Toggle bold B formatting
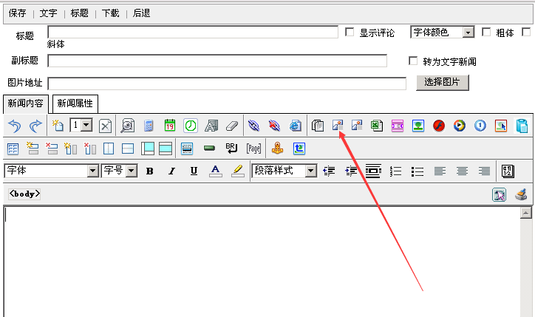Screen dimensions: 535x317 (150, 171)
